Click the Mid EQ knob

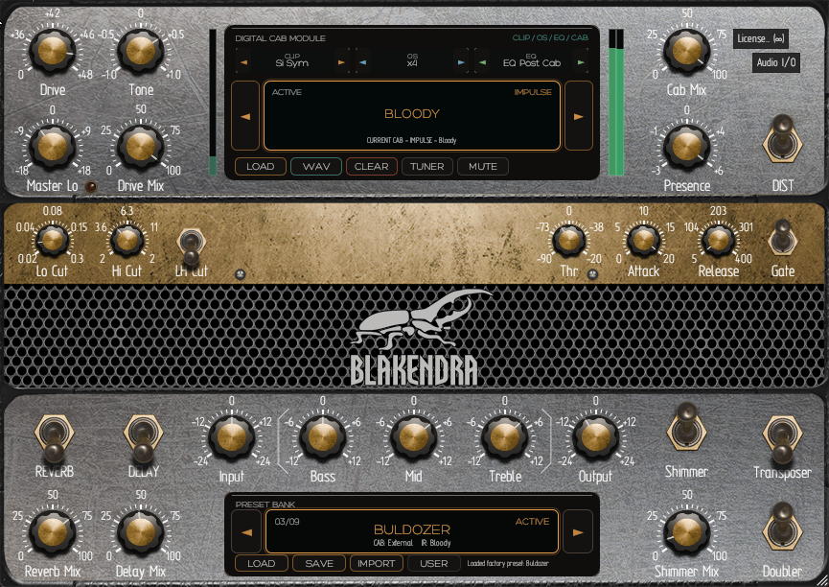click(x=413, y=437)
